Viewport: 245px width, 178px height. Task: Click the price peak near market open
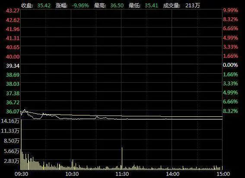coord(25,110)
